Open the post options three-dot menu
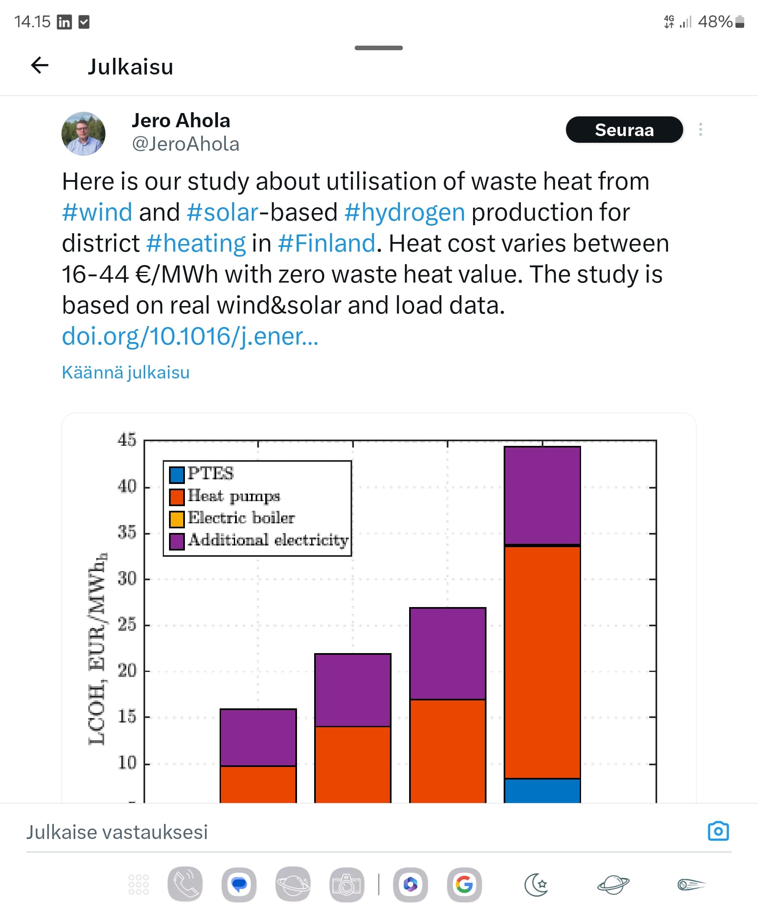 pos(700,130)
